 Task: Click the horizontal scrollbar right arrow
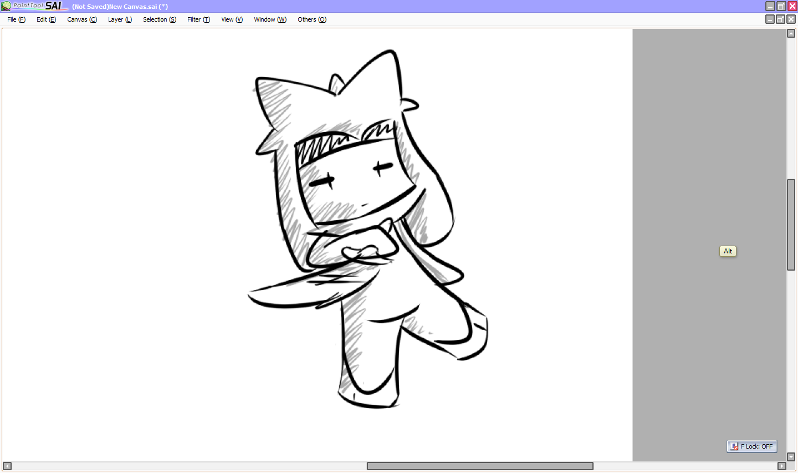(x=782, y=466)
